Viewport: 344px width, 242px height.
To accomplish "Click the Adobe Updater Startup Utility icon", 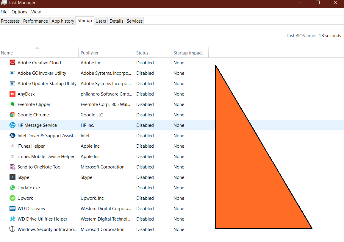I will pos(12,84).
